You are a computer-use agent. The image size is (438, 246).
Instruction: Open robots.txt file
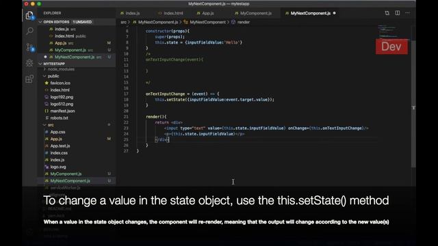[60, 118]
